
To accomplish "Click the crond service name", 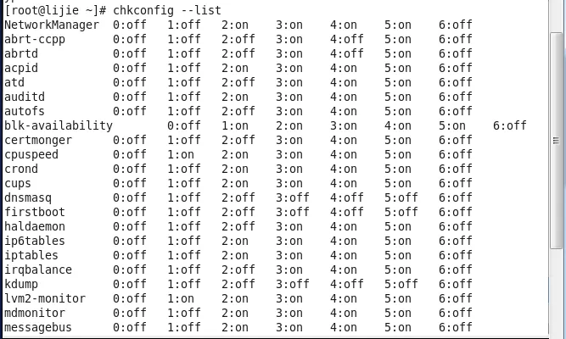I will pyautogui.click(x=21, y=169).
